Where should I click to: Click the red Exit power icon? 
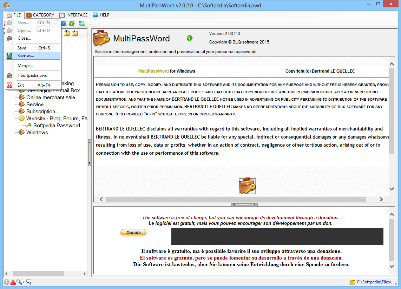(x=9, y=85)
